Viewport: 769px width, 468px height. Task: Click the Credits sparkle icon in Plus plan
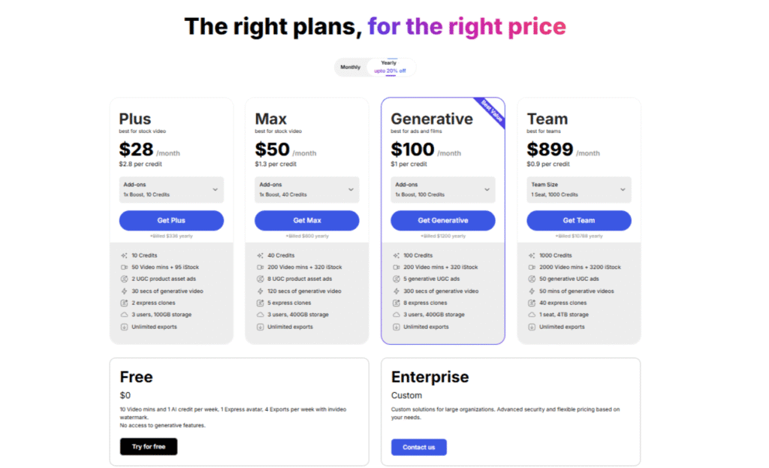click(x=124, y=255)
